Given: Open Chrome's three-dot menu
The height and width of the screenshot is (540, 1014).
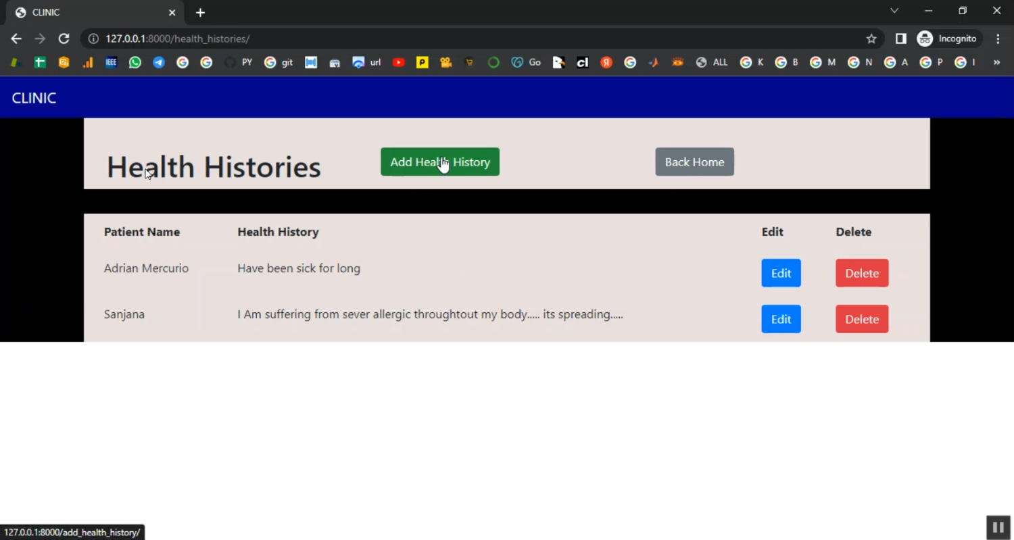Looking at the screenshot, I should (998, 39).
